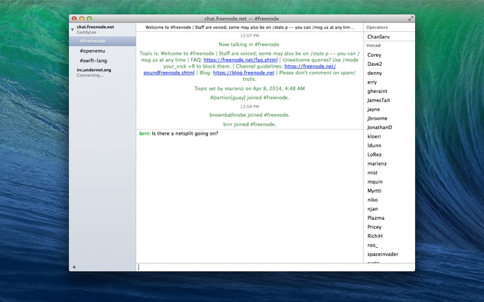Click the channel topic bar at top

coord(250,27)
